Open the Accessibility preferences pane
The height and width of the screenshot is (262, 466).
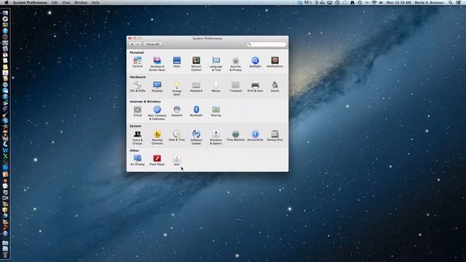[x=255, y=136]
